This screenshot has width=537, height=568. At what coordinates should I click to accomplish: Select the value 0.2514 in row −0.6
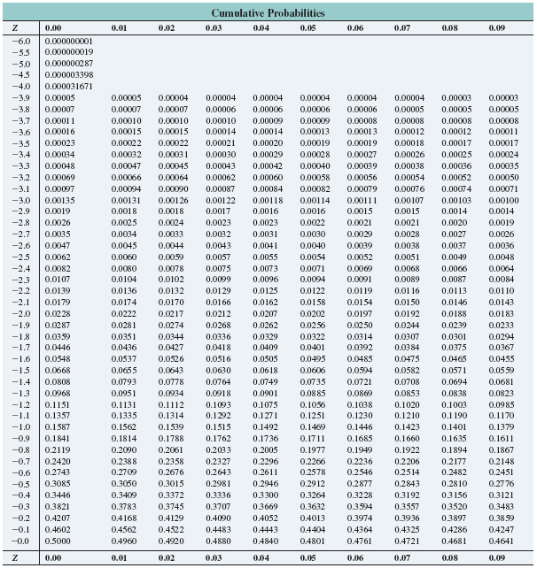click(x=407, y=472)
